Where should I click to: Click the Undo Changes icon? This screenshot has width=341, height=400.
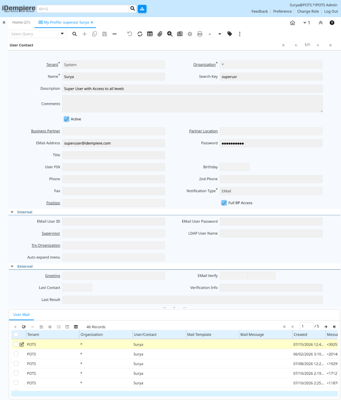(130, 34)
